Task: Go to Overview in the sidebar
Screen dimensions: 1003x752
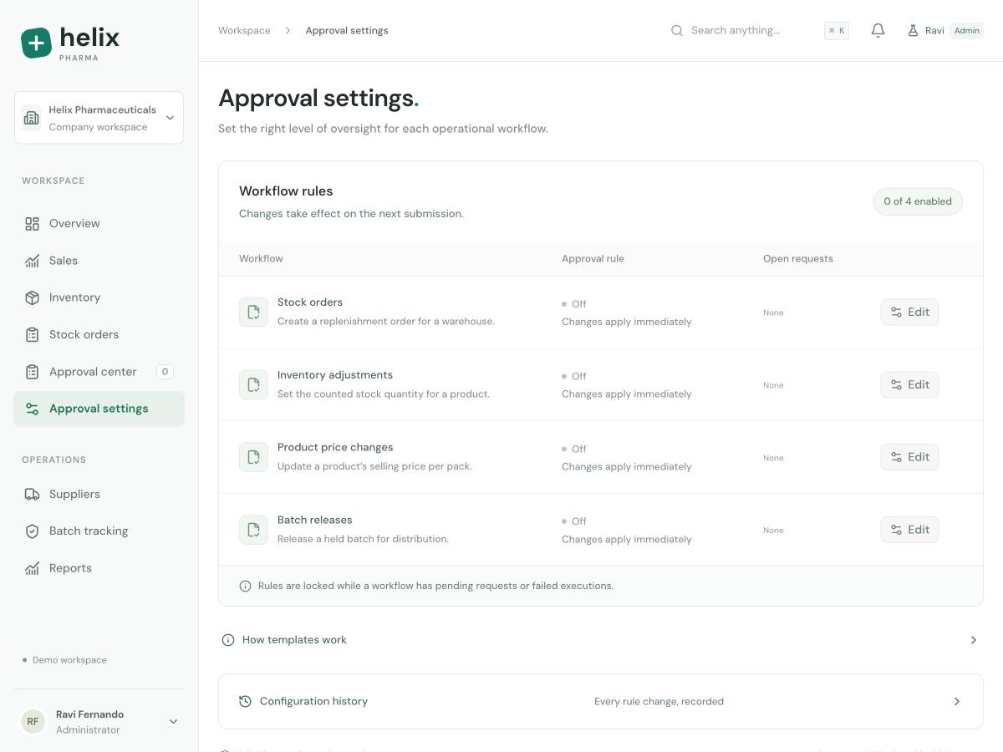Action: [99, 224]
